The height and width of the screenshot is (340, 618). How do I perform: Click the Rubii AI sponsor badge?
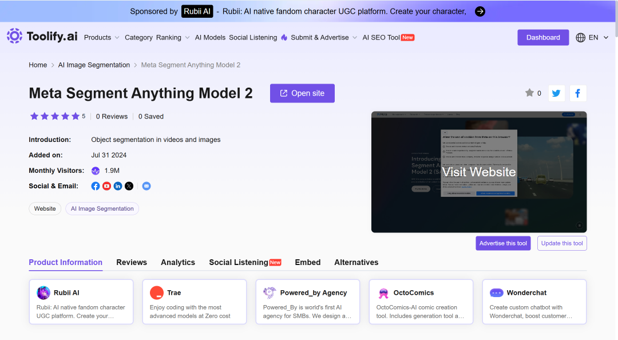click(x=197, y=11)
